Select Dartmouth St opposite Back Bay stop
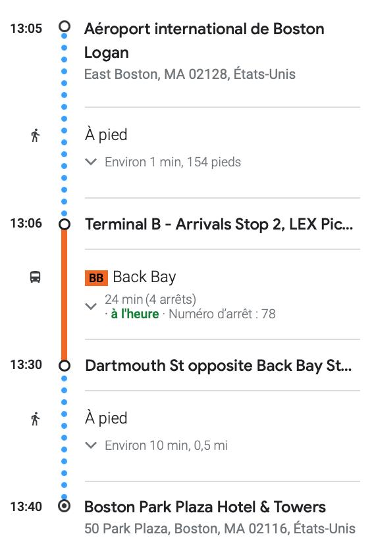 (x=219, y=366)
